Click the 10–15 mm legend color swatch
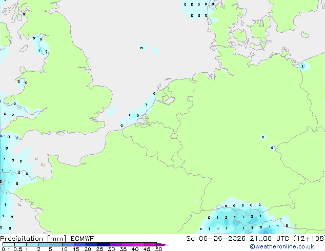 click(x=68, y=244)
